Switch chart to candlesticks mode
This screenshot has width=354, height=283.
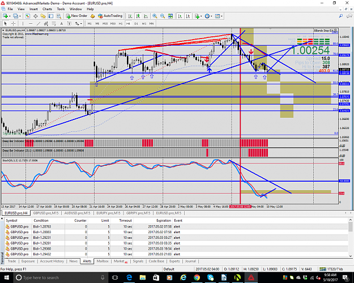(138, 16)
